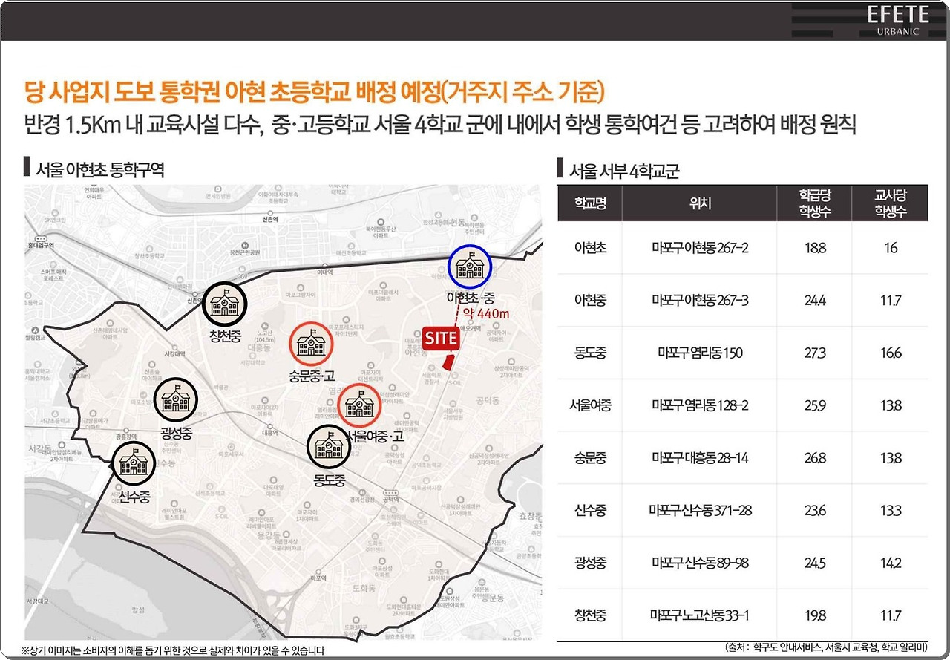Click the 서울여중 cell in table
The width and height of the screenshot is (950, 660).
click(590, 405)
